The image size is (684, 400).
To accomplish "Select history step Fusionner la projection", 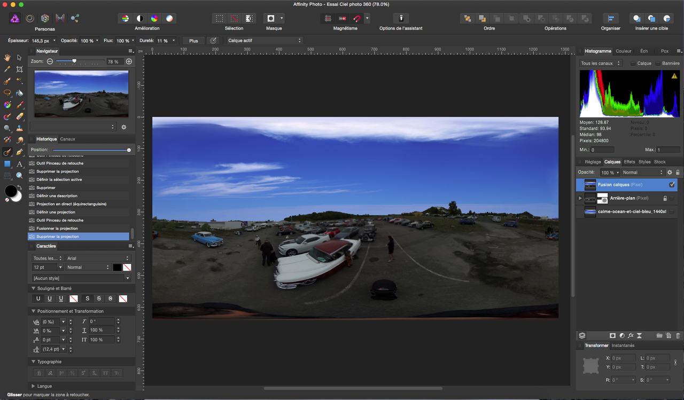I will [x=79, y=229].
